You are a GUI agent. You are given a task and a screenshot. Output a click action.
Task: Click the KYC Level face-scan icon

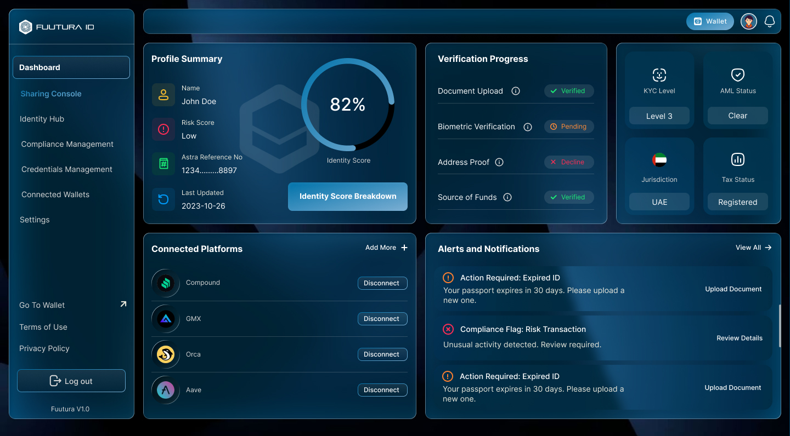pyautogui.click(x=659, y=75)
